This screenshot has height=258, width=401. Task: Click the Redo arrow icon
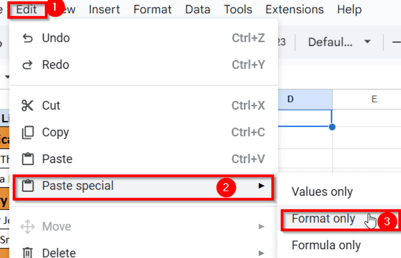coord(27,65)
